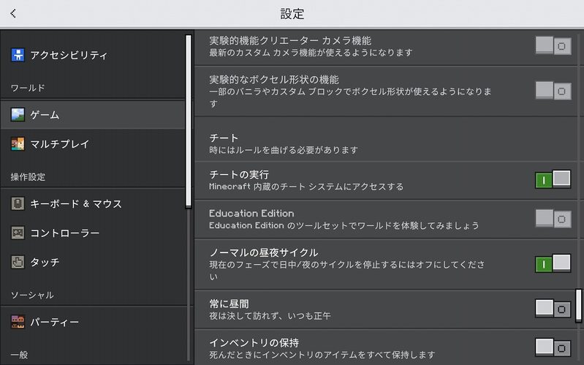Open the マルチプレイ settings tab

(93, 144)
